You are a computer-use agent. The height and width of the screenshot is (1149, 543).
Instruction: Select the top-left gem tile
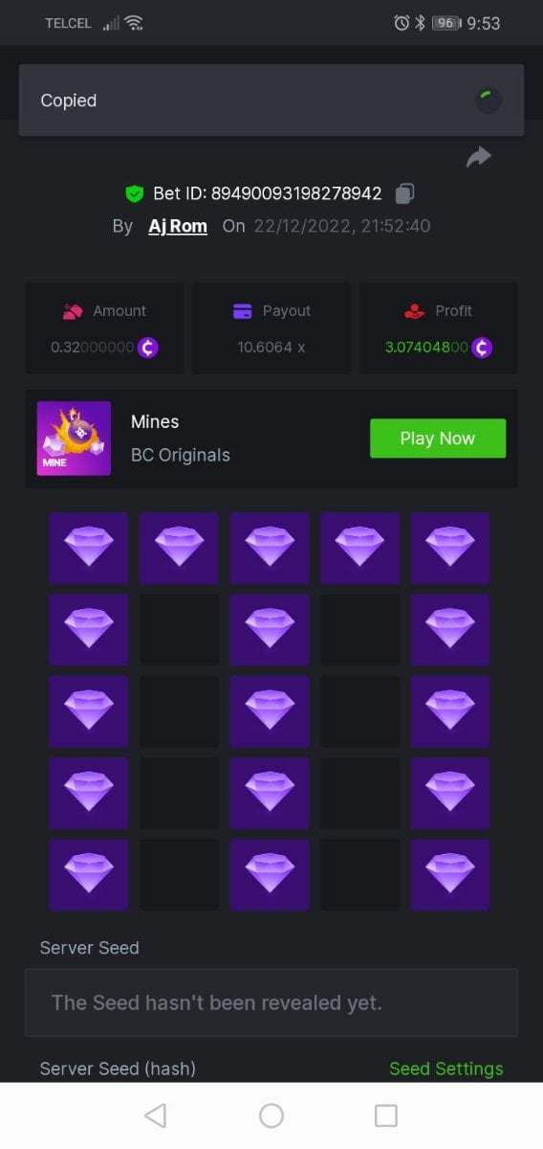point(89,548)
